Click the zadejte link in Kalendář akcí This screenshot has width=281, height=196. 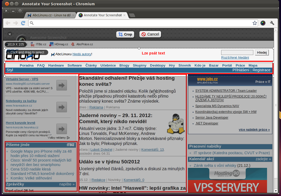point(263,159)
